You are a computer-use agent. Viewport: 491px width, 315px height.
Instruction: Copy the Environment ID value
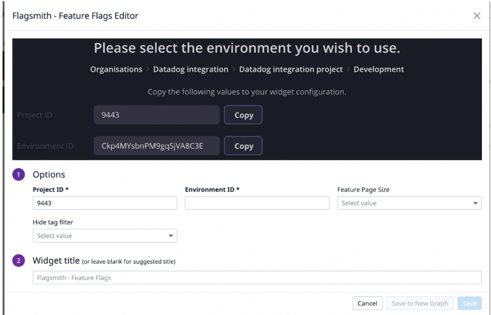coord(243,146)
